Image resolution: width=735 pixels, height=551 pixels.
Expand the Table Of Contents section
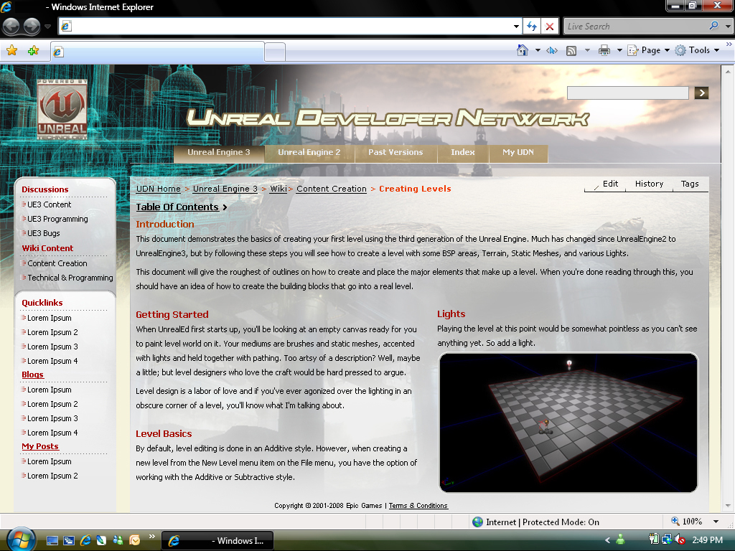182,207
